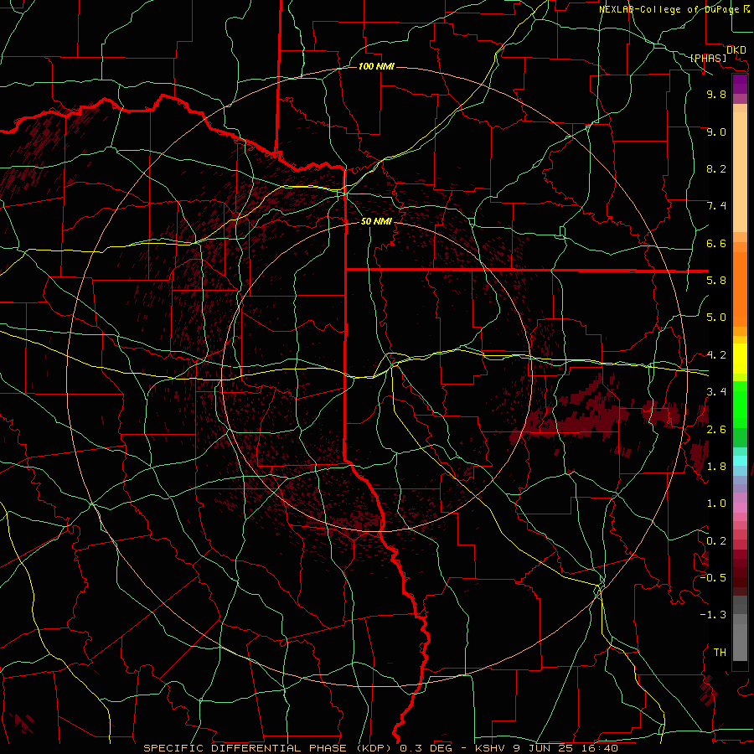The width and height of the screenshot is (754, 754).
Task: Click the 7.4 value on the color scale
Action: [716, 206]
